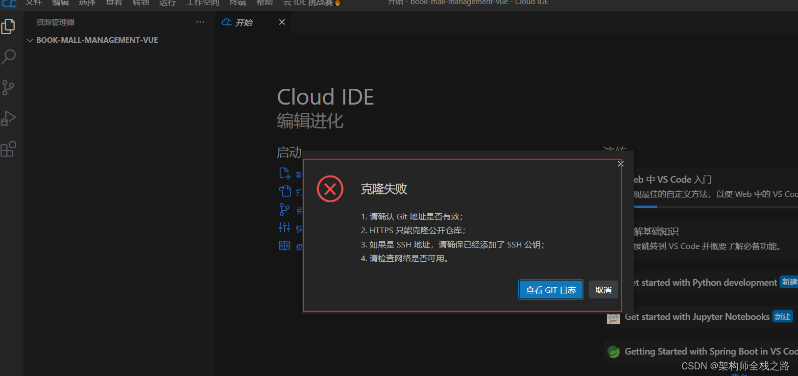Open the Search view in activity bar

pyautogui.click(x=8, y=57)
